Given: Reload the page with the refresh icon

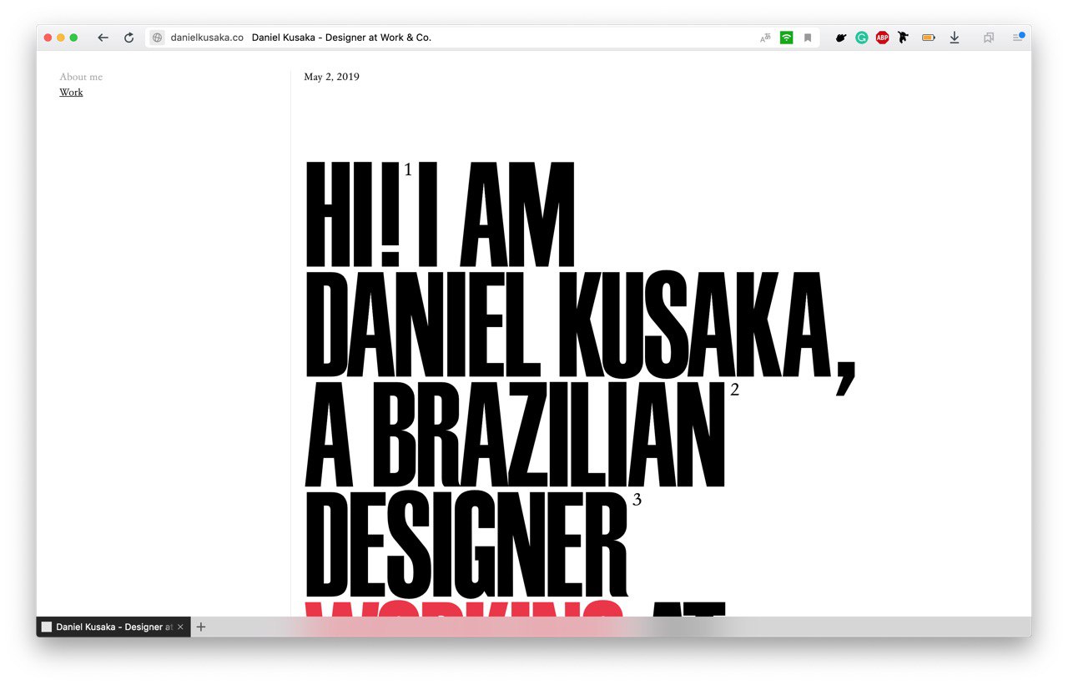Looking at the screenshot, I should pyautogui.click(x=128, y=38).
